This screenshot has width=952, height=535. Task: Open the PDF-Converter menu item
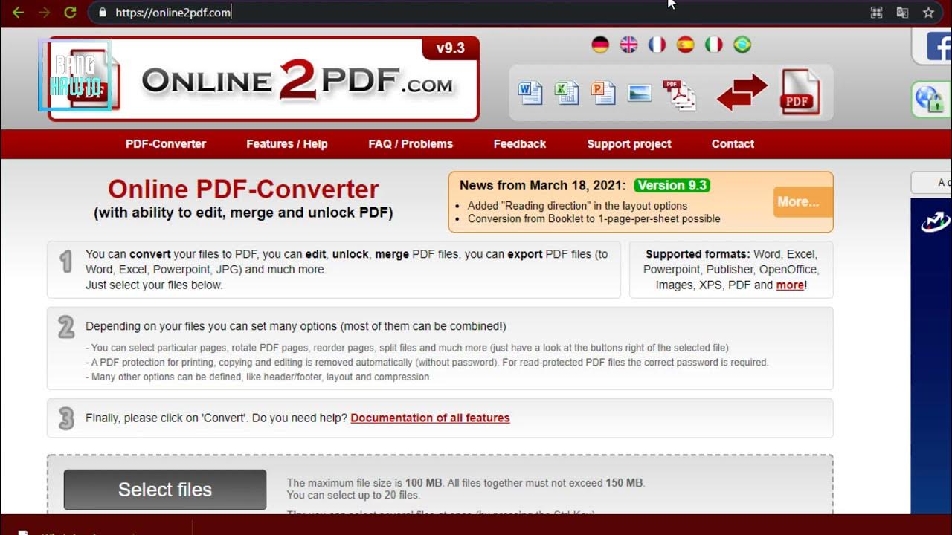point(166,144)
